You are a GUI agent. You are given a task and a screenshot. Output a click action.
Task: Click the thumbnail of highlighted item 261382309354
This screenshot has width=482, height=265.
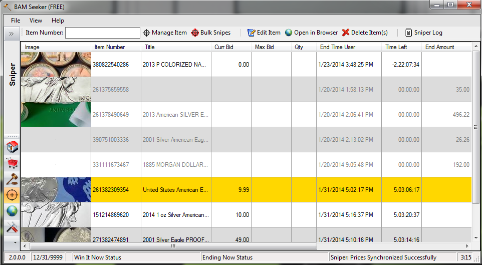pos(56,190)
